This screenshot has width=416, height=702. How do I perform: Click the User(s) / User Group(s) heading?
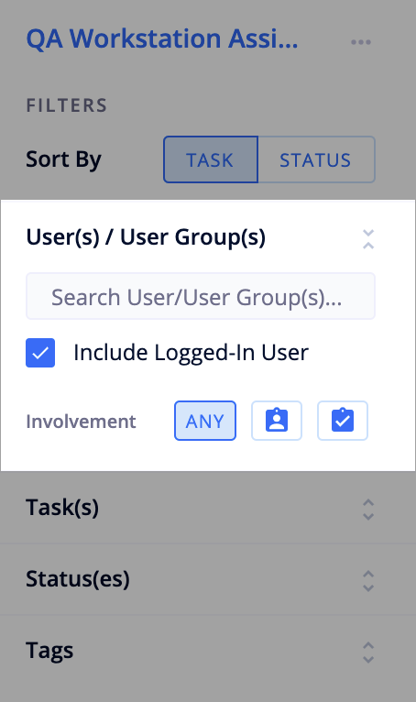(x=146, y=237)
